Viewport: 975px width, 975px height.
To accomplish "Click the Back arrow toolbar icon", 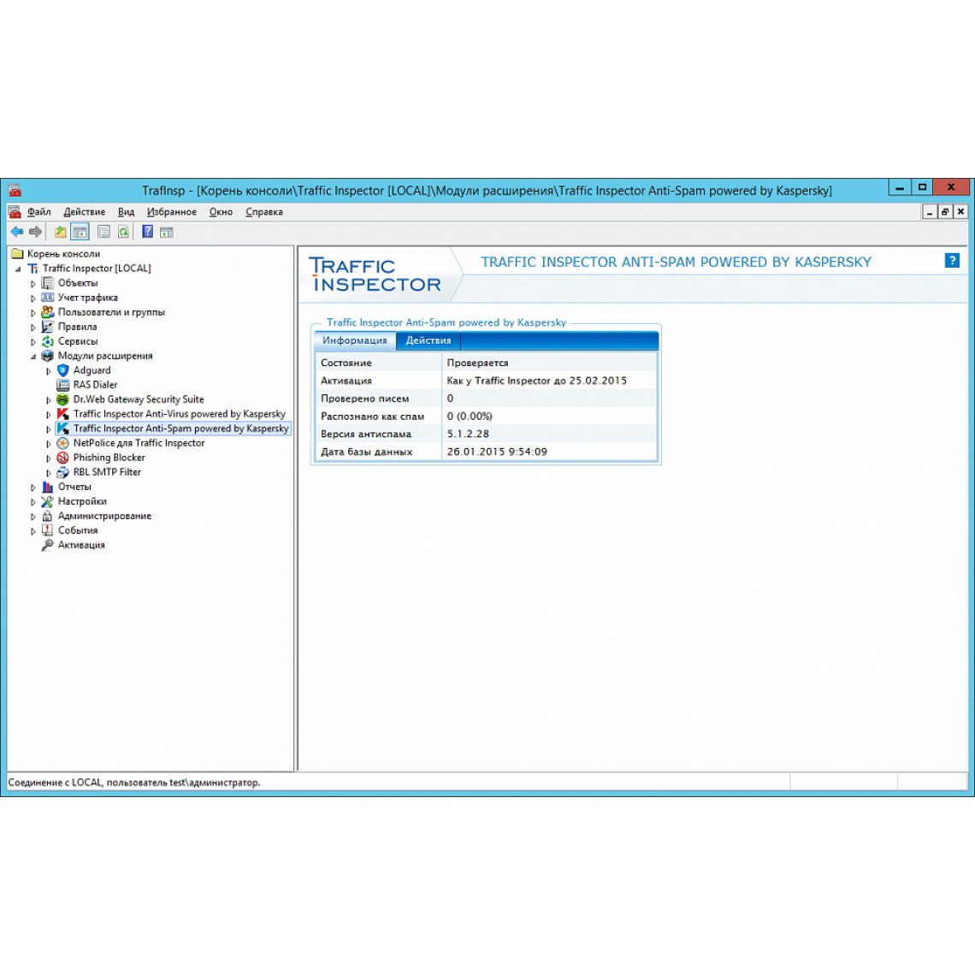I will [x=17, y=232].
